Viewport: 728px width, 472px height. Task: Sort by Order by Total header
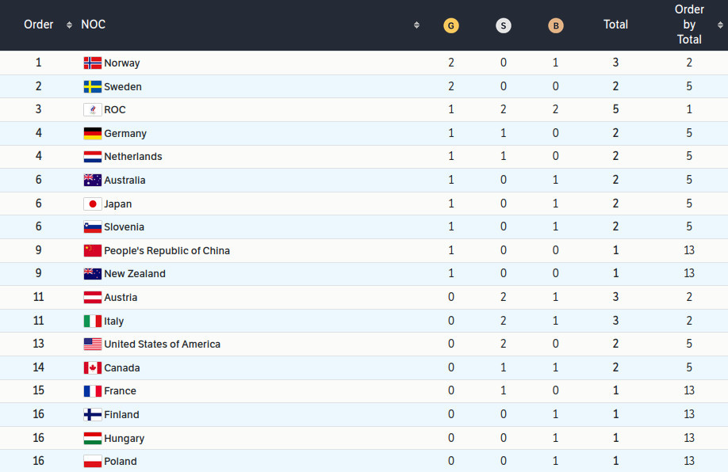tap(689, 25)
